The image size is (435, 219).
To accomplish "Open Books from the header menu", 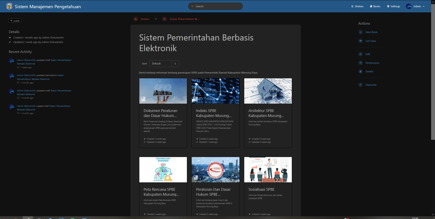I will (x=375, y=6).
